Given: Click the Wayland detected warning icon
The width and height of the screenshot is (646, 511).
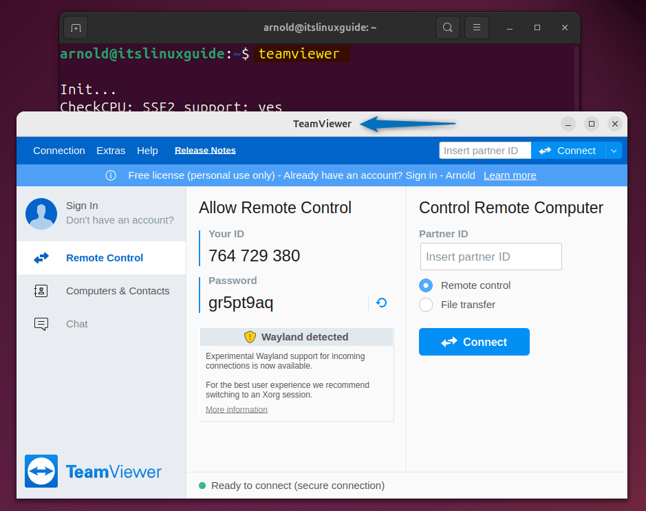Looking at the screenshot, I should pos(250,337).
